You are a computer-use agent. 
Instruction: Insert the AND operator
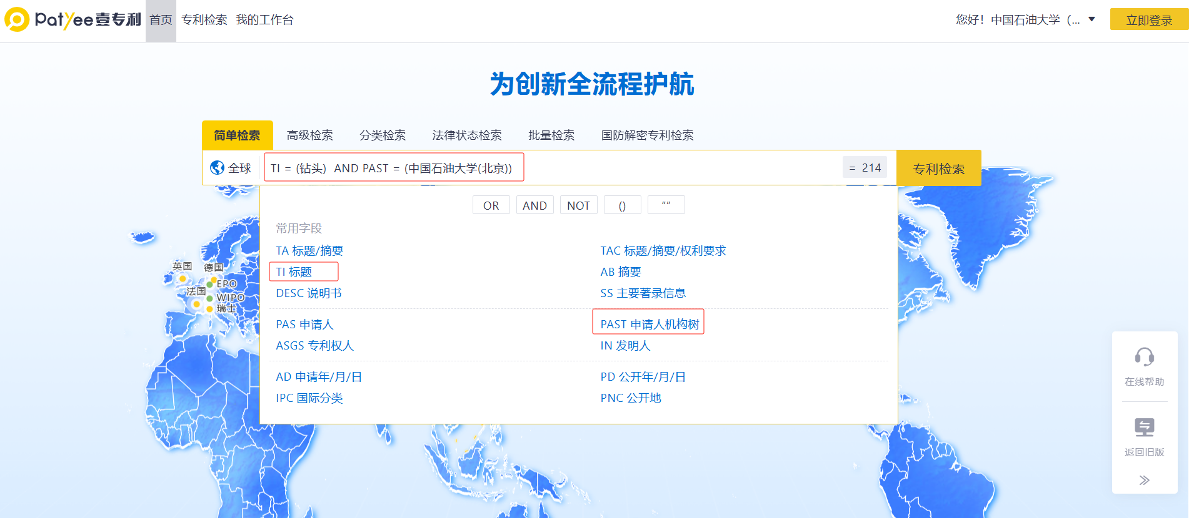pyautogui.click(x=534, y=205)
